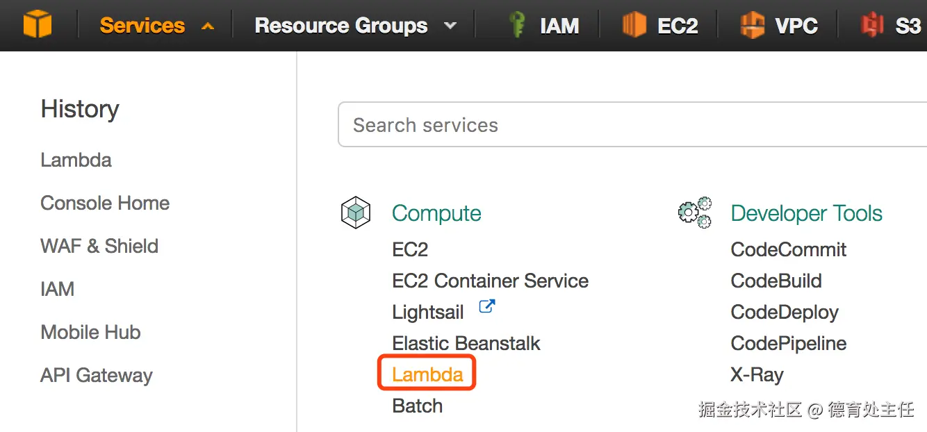Click the AWS orange cube logo
The image size is (927, 432).
tap(38, 25)
